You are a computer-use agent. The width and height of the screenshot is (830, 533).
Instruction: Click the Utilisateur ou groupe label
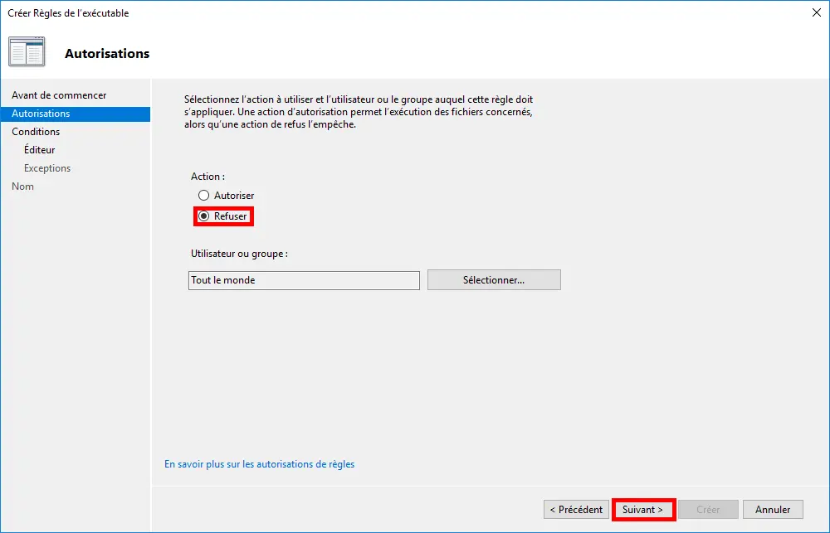click(239, 254)
